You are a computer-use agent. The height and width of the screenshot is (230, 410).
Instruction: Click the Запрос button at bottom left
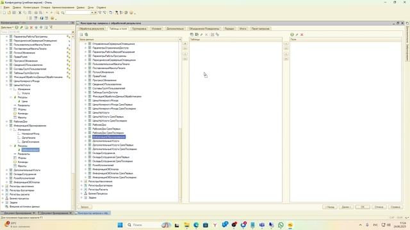click(85, 207)
